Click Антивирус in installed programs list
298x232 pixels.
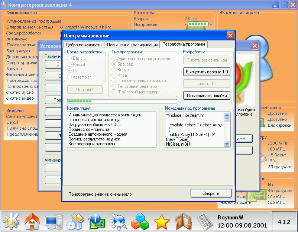[17, 39]
